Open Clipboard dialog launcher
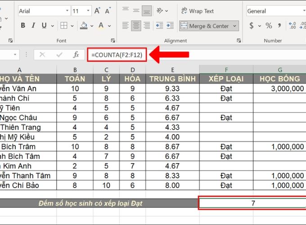 (10, 40)
